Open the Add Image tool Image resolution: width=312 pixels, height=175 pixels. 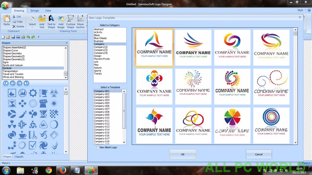(x=61, y=21)
